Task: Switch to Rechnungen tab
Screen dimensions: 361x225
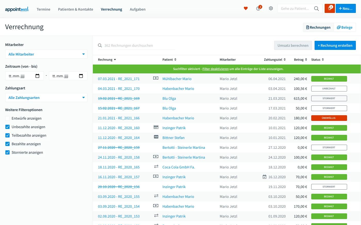Action: pos(318,27)
